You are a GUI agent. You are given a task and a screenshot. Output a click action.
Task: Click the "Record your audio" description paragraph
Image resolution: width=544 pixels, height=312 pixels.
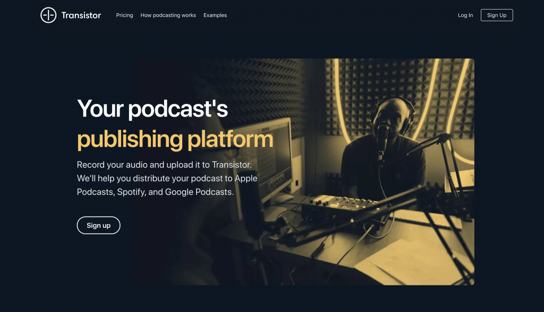pos(167,178)
